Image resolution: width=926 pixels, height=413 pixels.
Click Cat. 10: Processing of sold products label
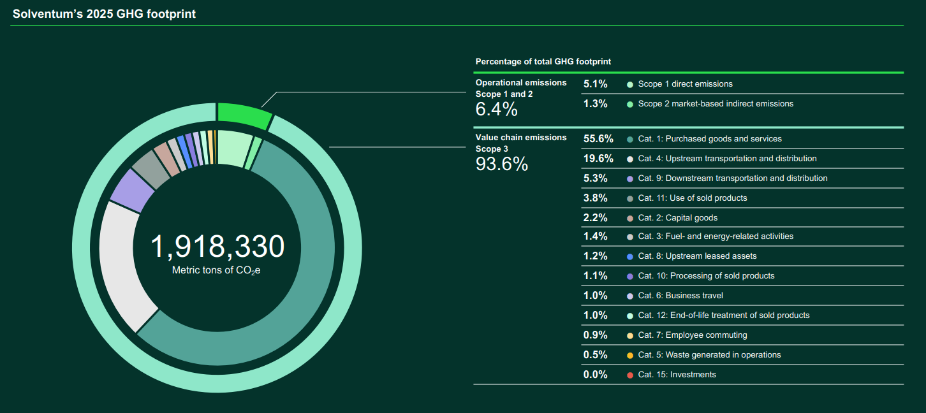coord(707,276)
